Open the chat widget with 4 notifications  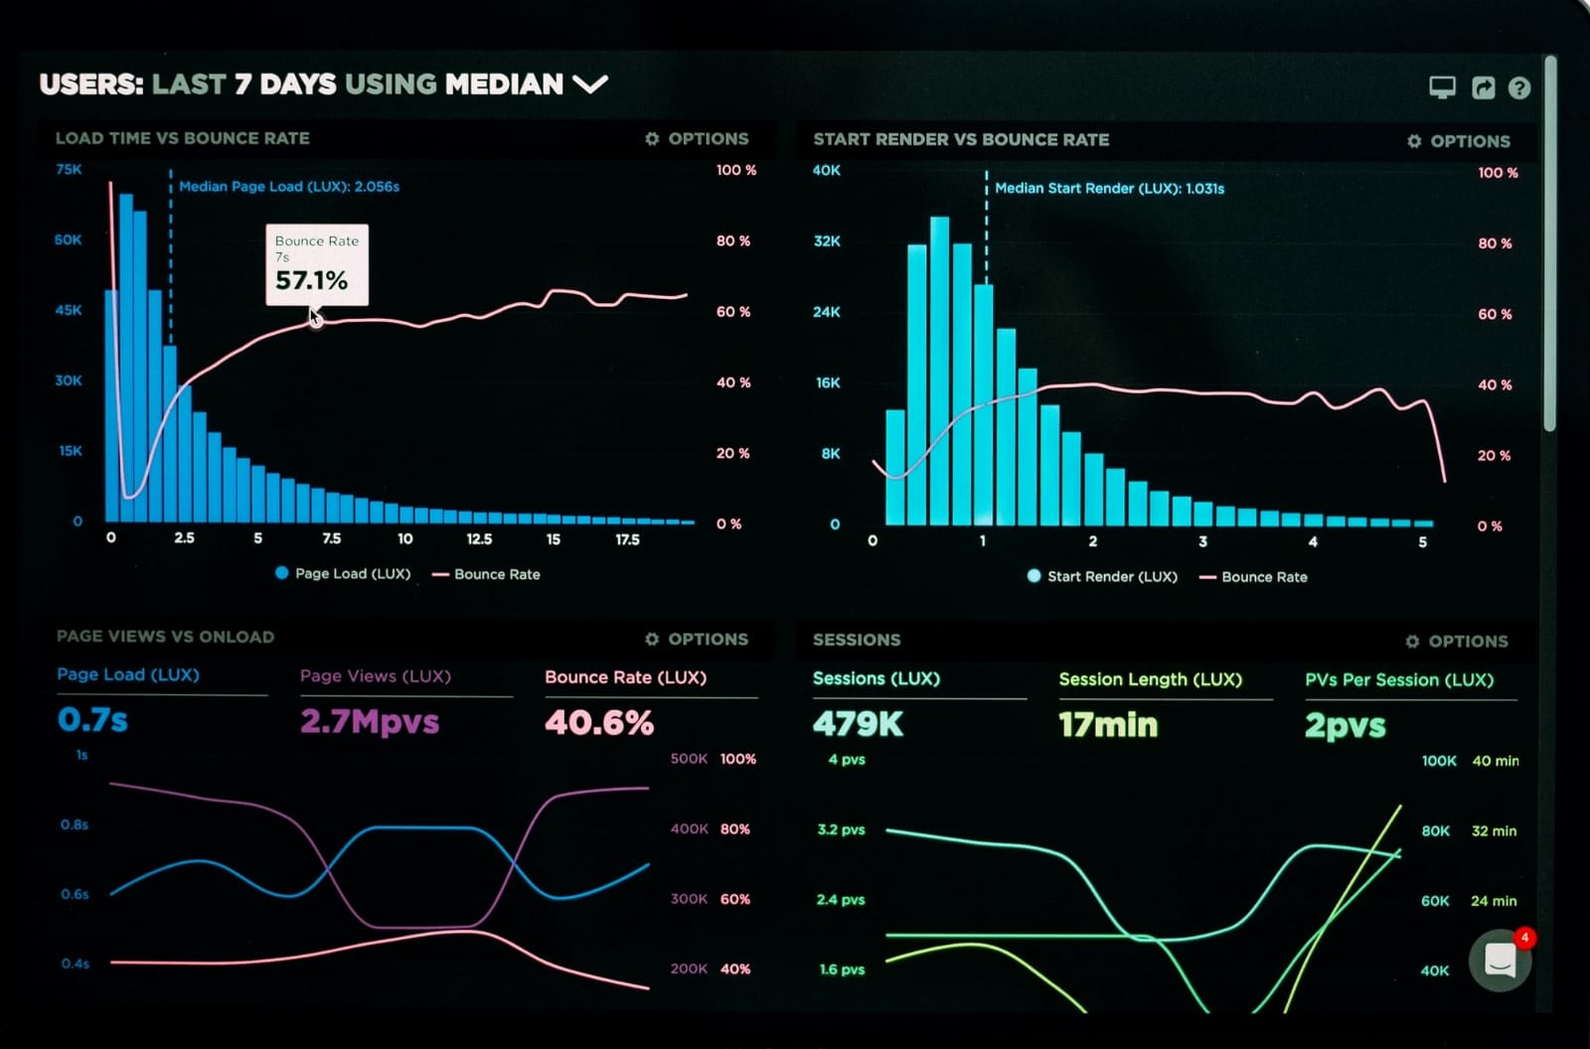[1500, 960]
